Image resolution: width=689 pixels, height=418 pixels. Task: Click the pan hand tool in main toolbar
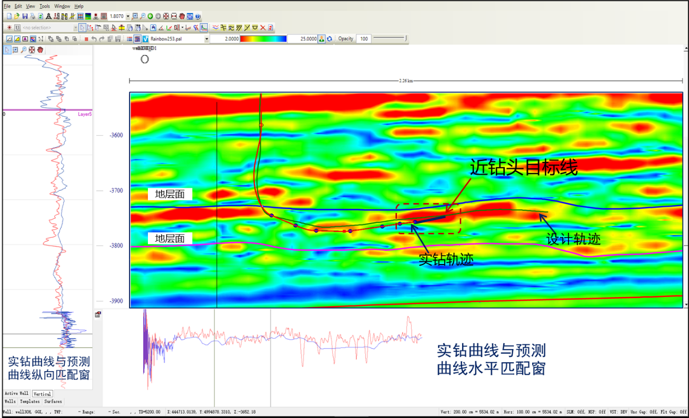click(182, 17)
